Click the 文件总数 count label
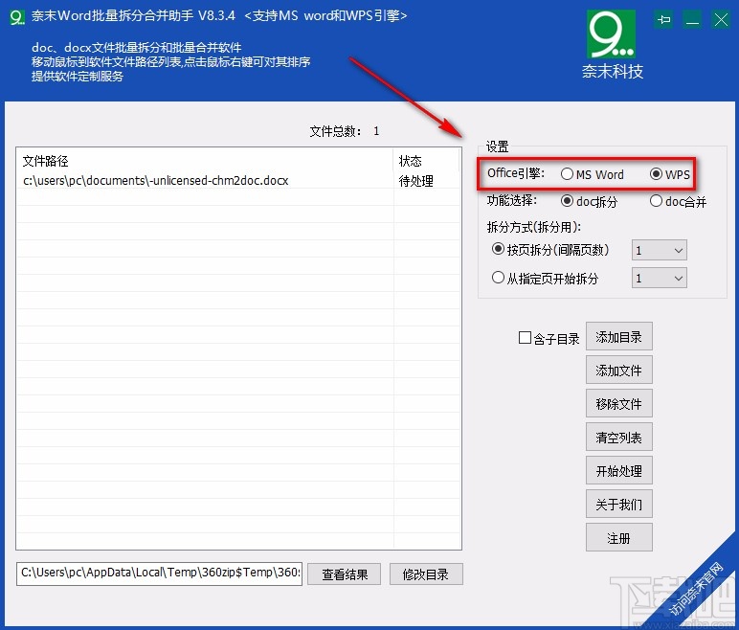The width and height of the screenshot is (739, 630). click(x=345, y=131)
